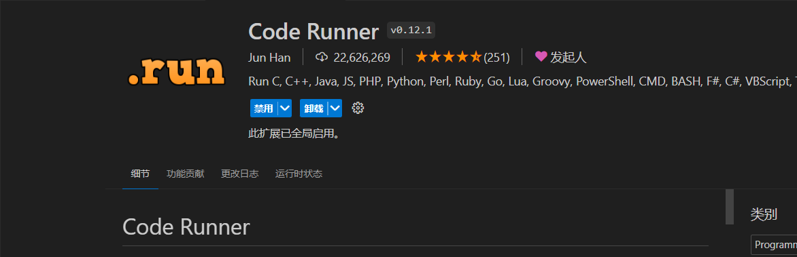The image size is (797, 257).
Task: Click the v0.12.1 version badge
Action: [411, 31]
